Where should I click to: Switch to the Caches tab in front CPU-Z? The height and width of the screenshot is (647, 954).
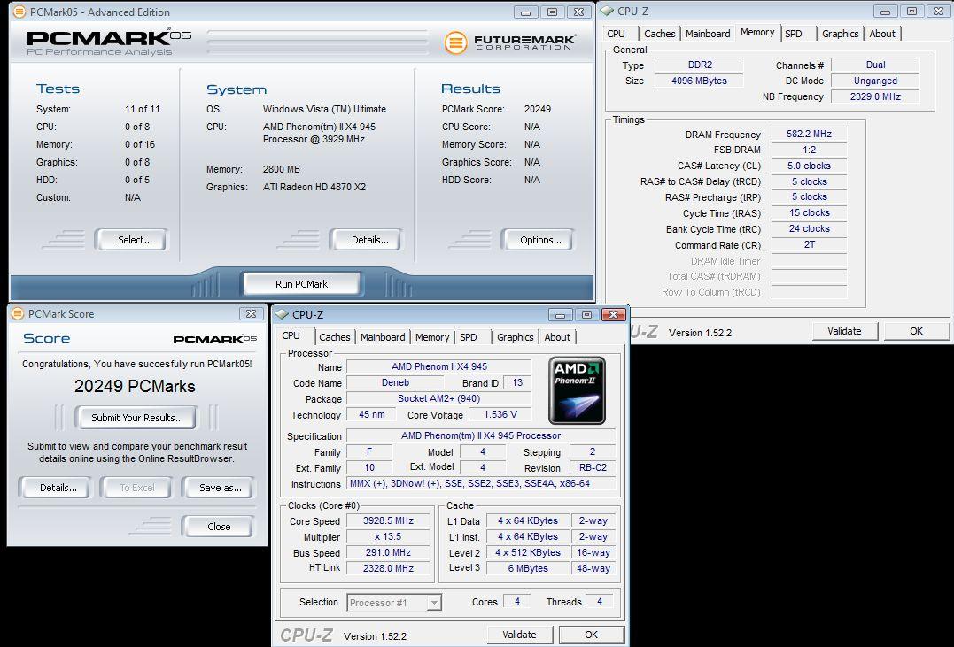pos(335,337)
